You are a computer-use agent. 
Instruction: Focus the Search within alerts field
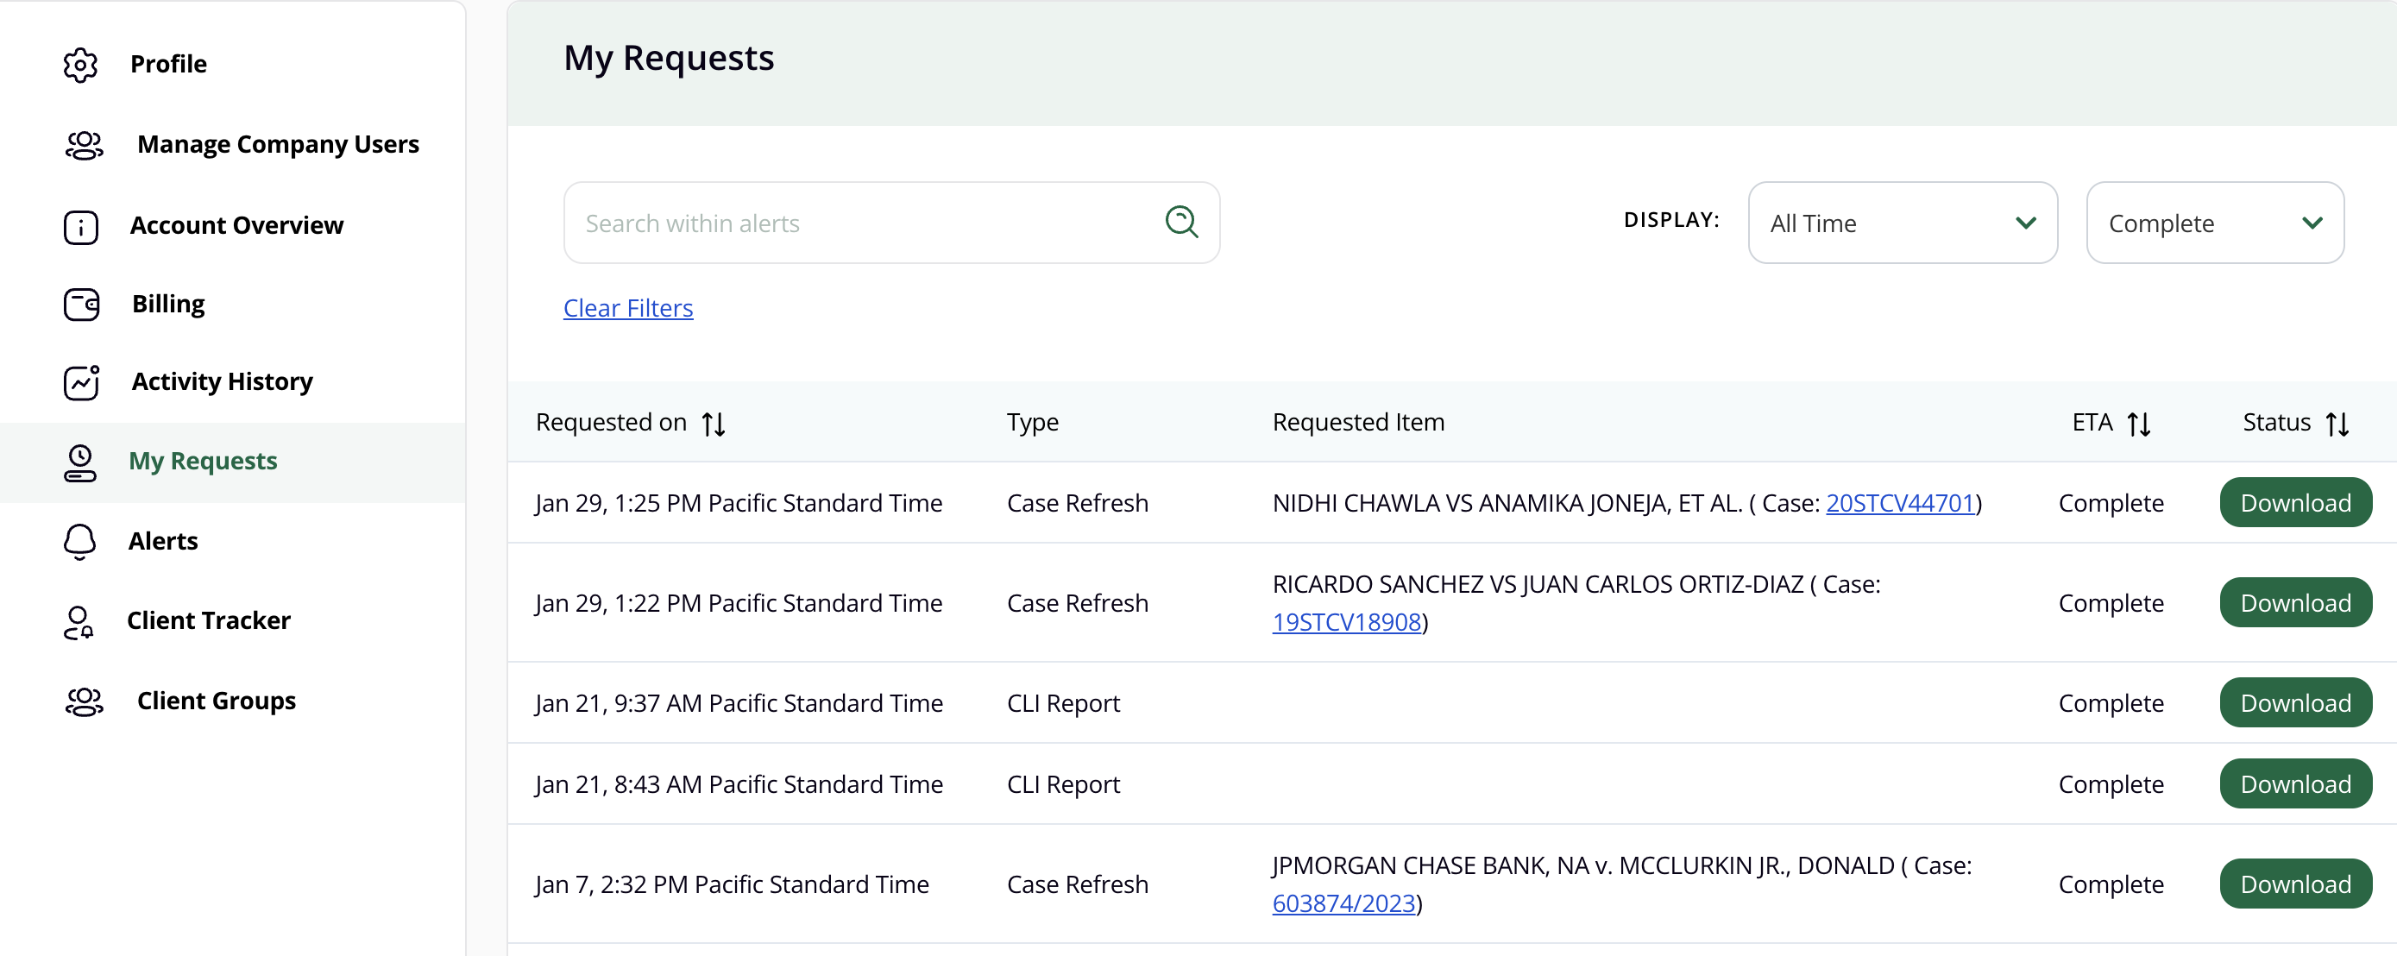890,223
